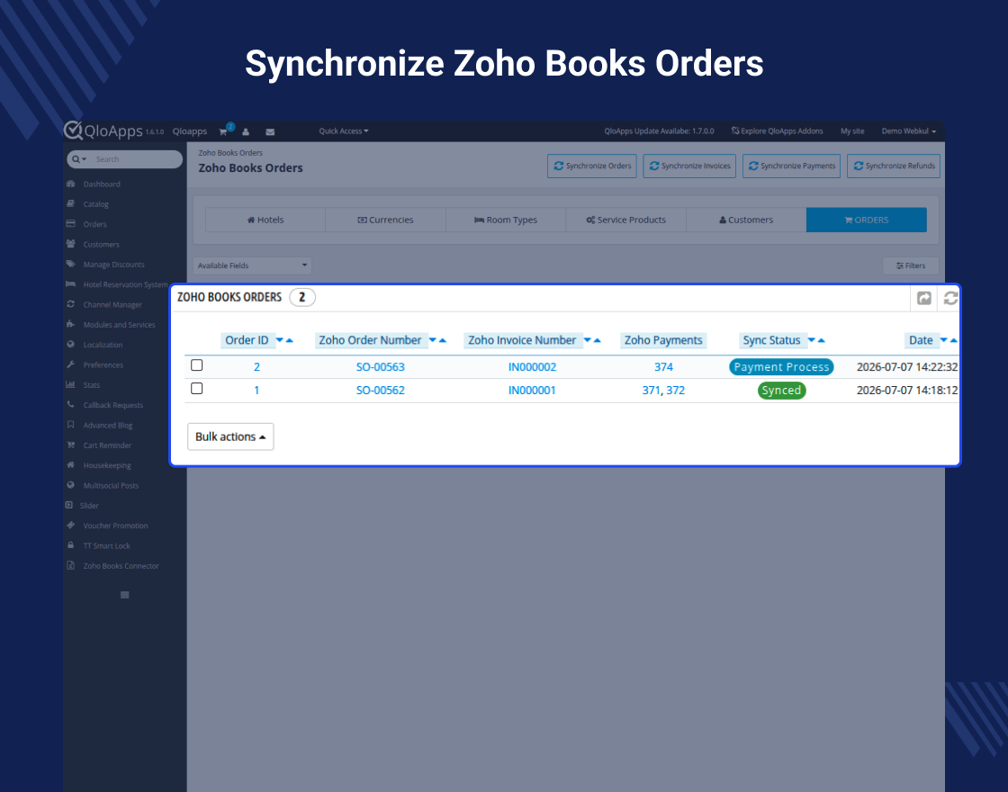The image size is (1008, 792).
Task: Sort Zoho Order Number column descending
Action: point(433,340)
